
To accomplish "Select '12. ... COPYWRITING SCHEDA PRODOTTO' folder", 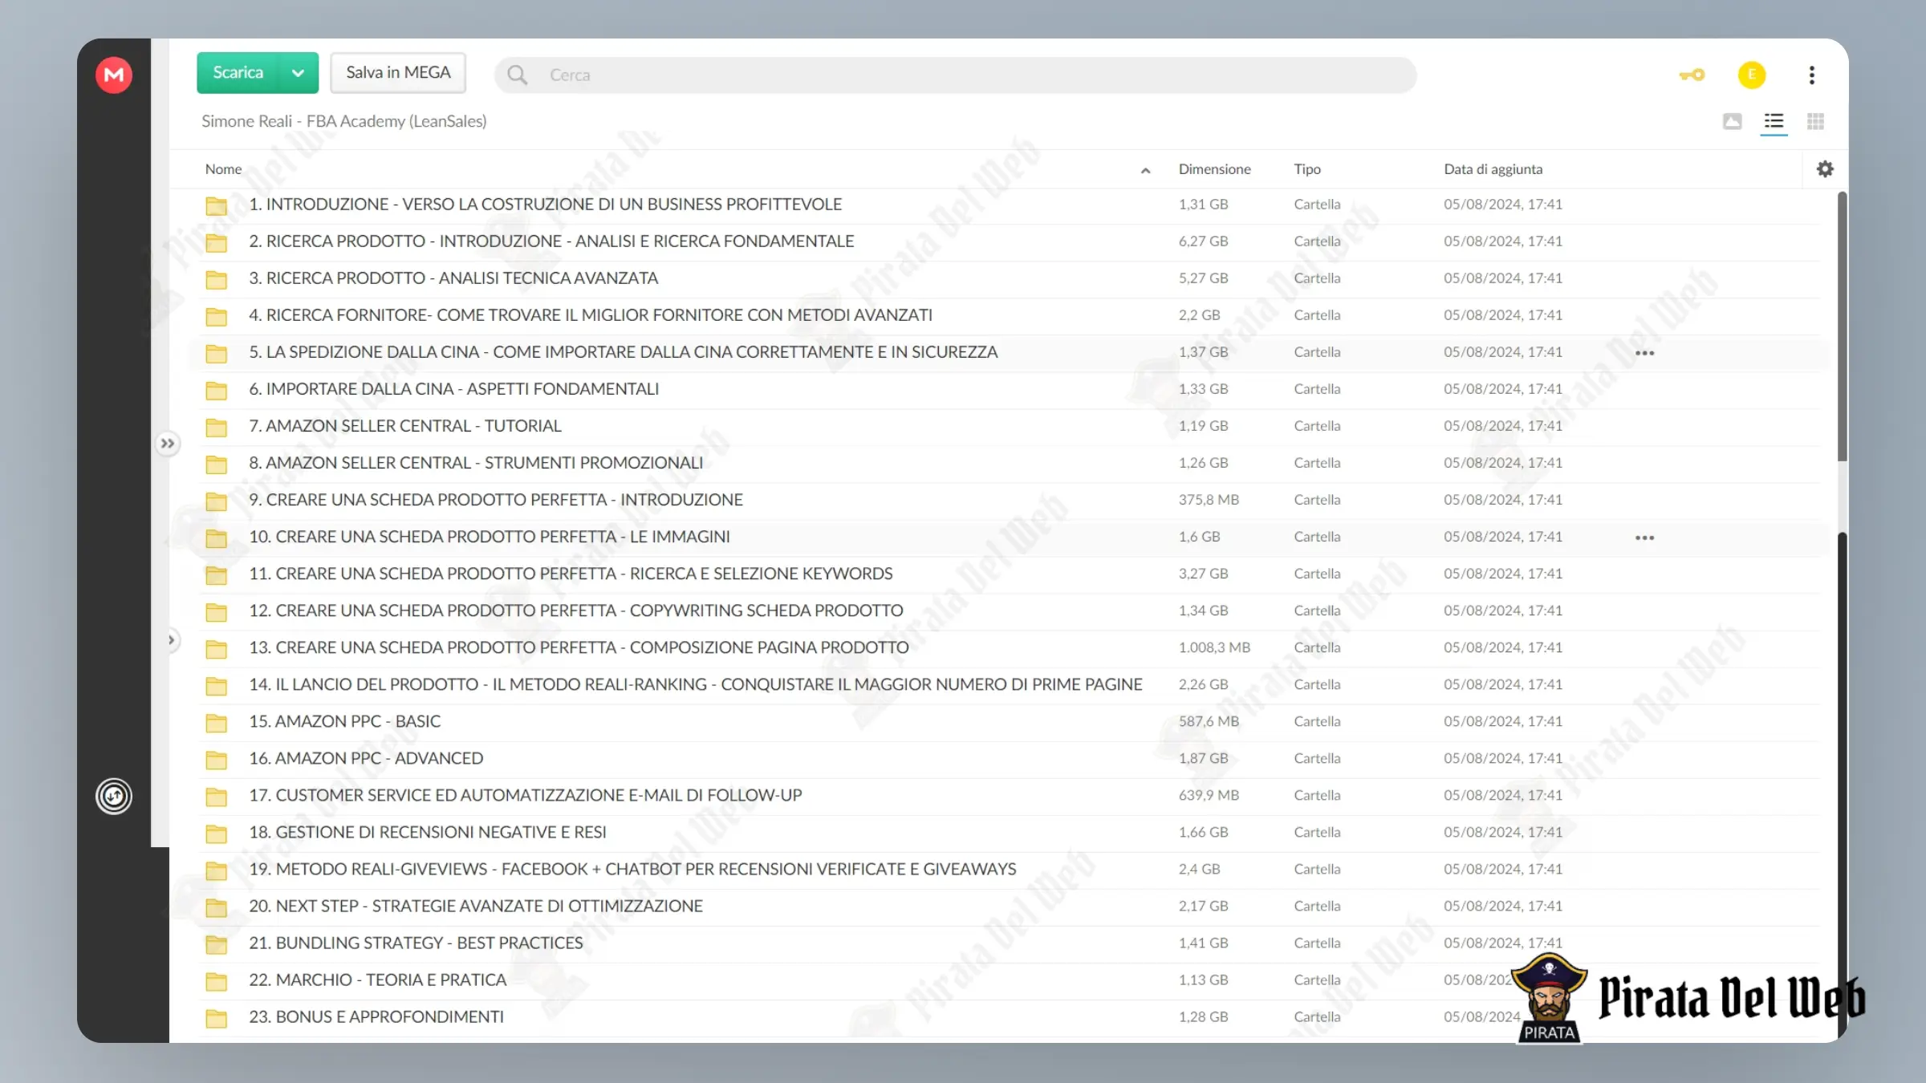I will click(x=576, y=610).
